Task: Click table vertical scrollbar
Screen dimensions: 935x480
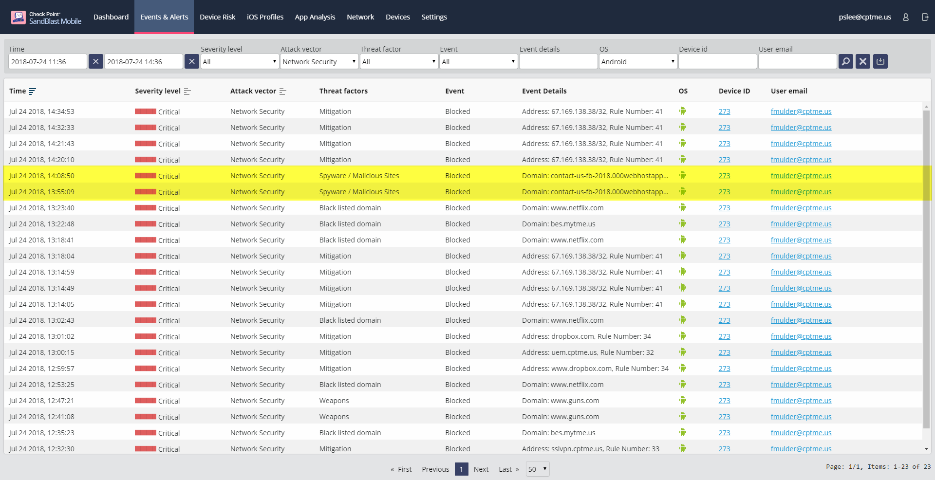Action: [x=926, y=269]
